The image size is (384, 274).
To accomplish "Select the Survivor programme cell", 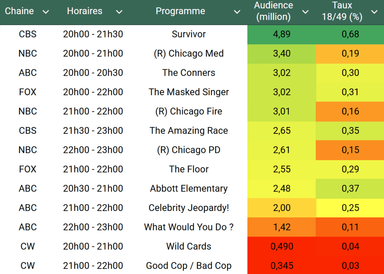I will point(189,34).
